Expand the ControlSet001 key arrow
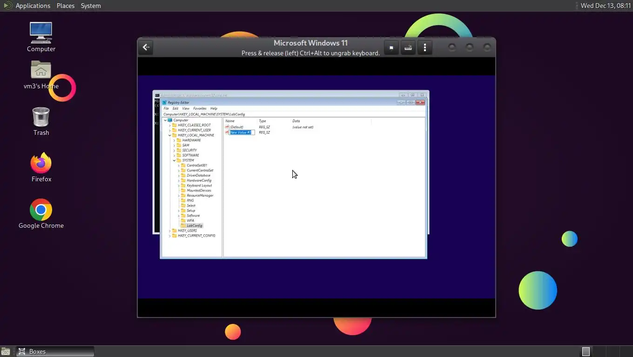Image resolution: width=633 pixels, height=357 pixels. coord(179,165)
